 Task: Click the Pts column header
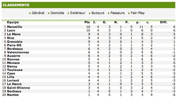(87, 22)
